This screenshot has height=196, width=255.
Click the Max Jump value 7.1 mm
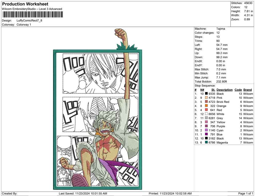(x=221, y=77)
